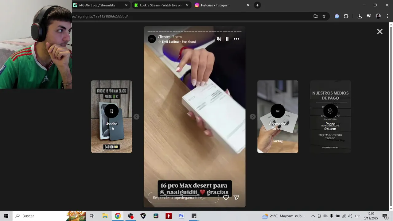This screenshot has height=221, width=393.
Task: Tap the @_naaiguidii_ mention in story
Action: [x=180, y=192]
